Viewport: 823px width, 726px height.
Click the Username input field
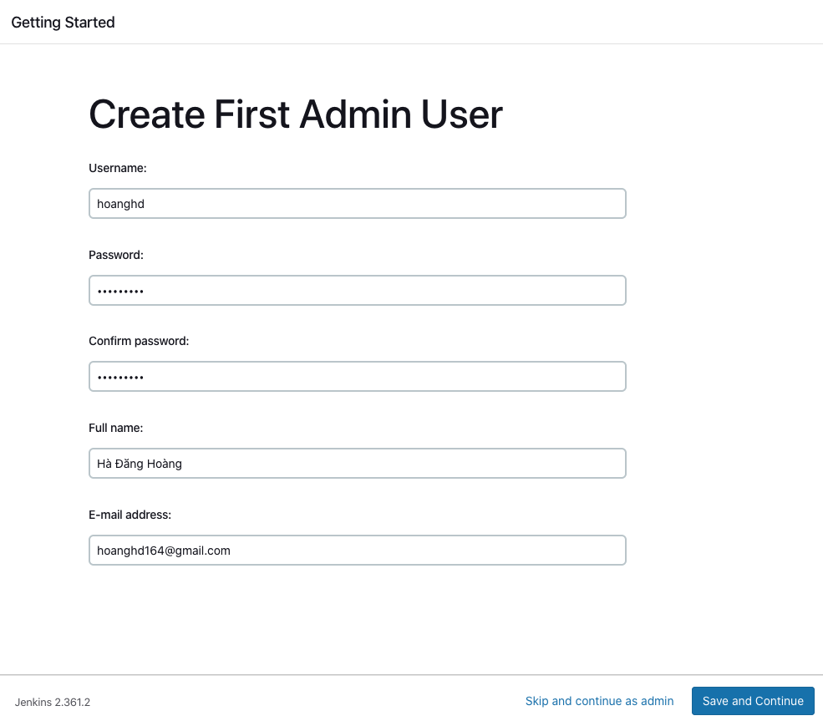pyautogui.click(x=358, y=204)
